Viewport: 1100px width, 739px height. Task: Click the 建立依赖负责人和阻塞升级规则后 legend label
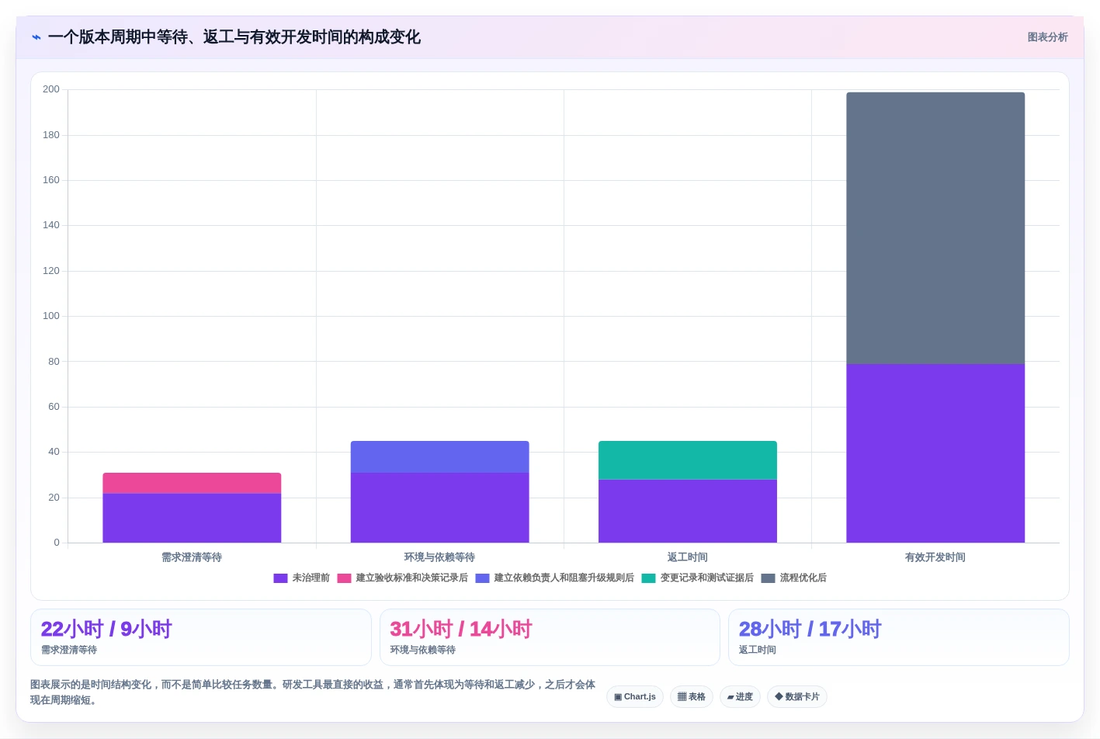564,578
